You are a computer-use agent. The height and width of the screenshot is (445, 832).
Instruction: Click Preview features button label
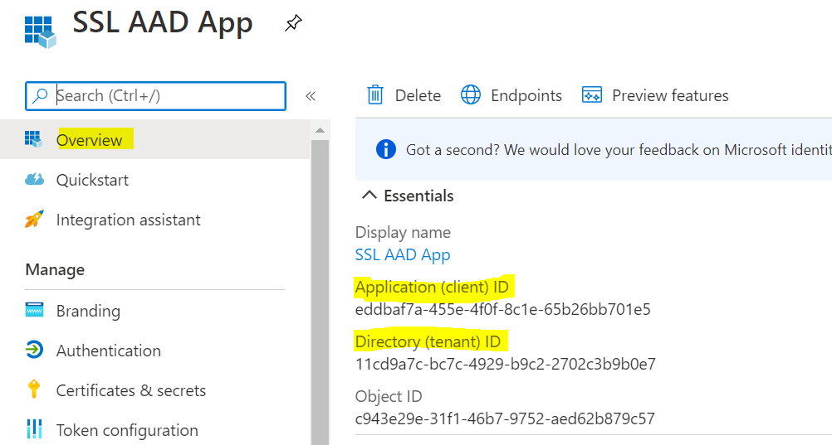pyautogui.click(x=670, y=95)
